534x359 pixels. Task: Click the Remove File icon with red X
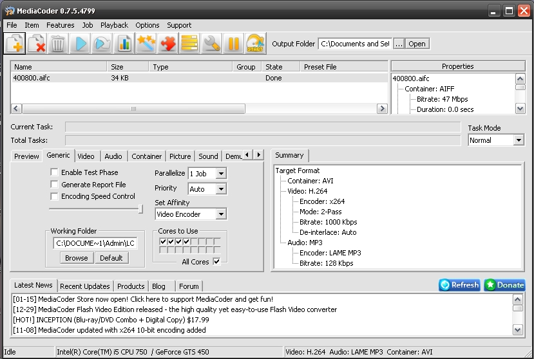click(37, 44)
